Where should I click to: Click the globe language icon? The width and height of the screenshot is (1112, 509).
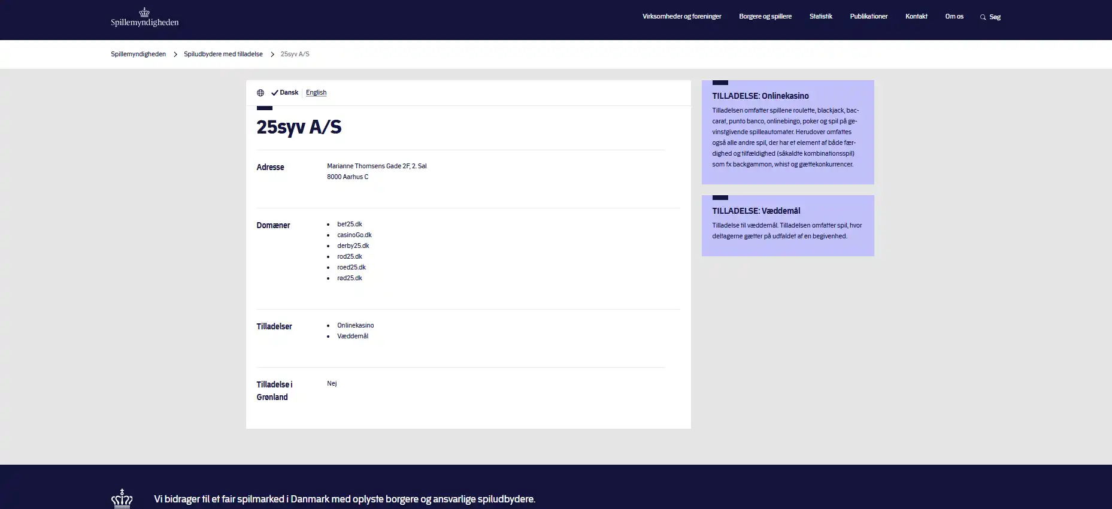tap(260, 93)
